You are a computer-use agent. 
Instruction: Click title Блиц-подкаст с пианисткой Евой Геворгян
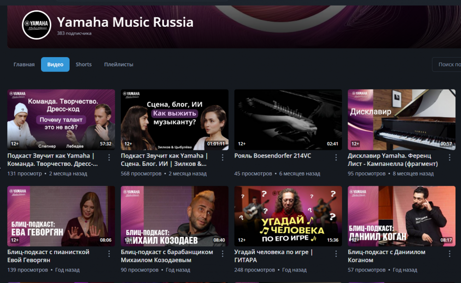point(48,256)
